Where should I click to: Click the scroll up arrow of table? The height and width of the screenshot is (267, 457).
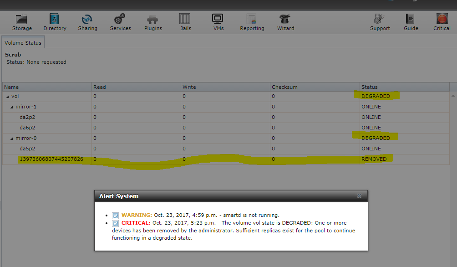click(x=453, y=96)
